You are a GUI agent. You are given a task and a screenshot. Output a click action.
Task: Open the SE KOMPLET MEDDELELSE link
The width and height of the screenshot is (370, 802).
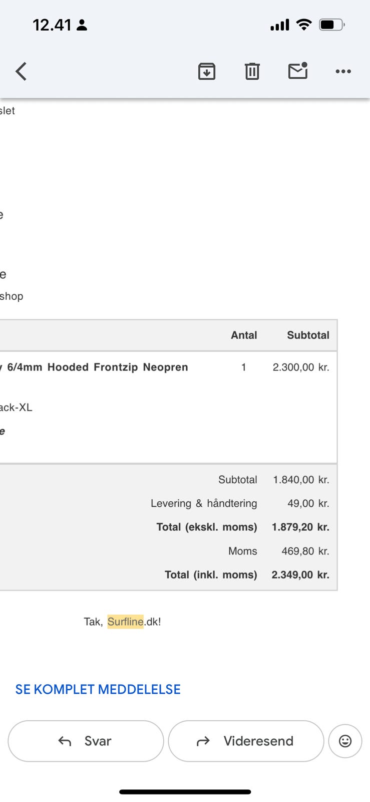(98, 689)
